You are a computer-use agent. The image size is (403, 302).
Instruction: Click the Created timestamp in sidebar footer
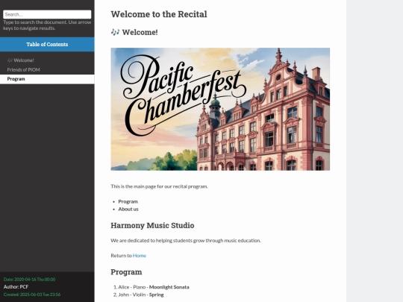(32, 295)
